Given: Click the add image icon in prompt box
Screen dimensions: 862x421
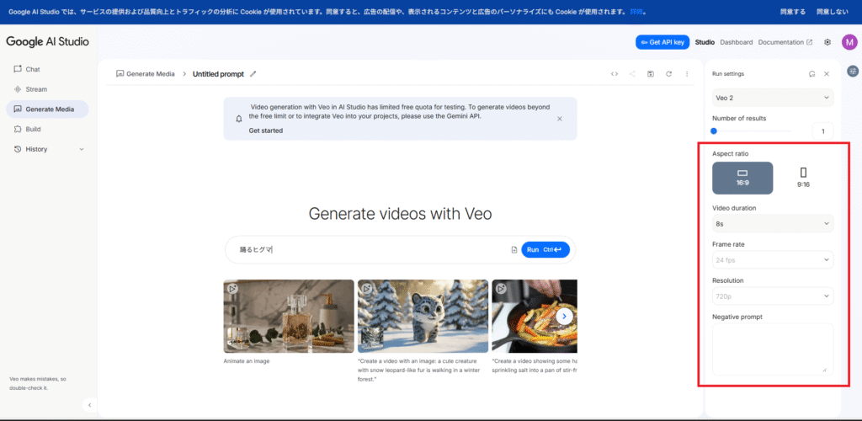Looking at the screenshot, I should tap(514, 249).
